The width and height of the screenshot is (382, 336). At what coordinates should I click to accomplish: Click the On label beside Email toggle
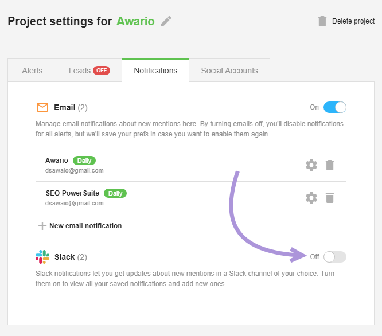[314, 107]
